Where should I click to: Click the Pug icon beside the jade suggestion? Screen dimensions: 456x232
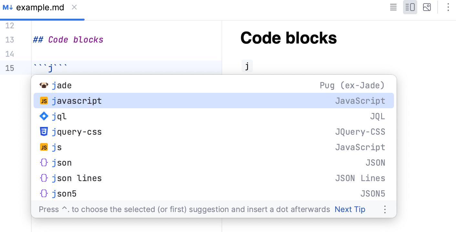coord(44,85)
